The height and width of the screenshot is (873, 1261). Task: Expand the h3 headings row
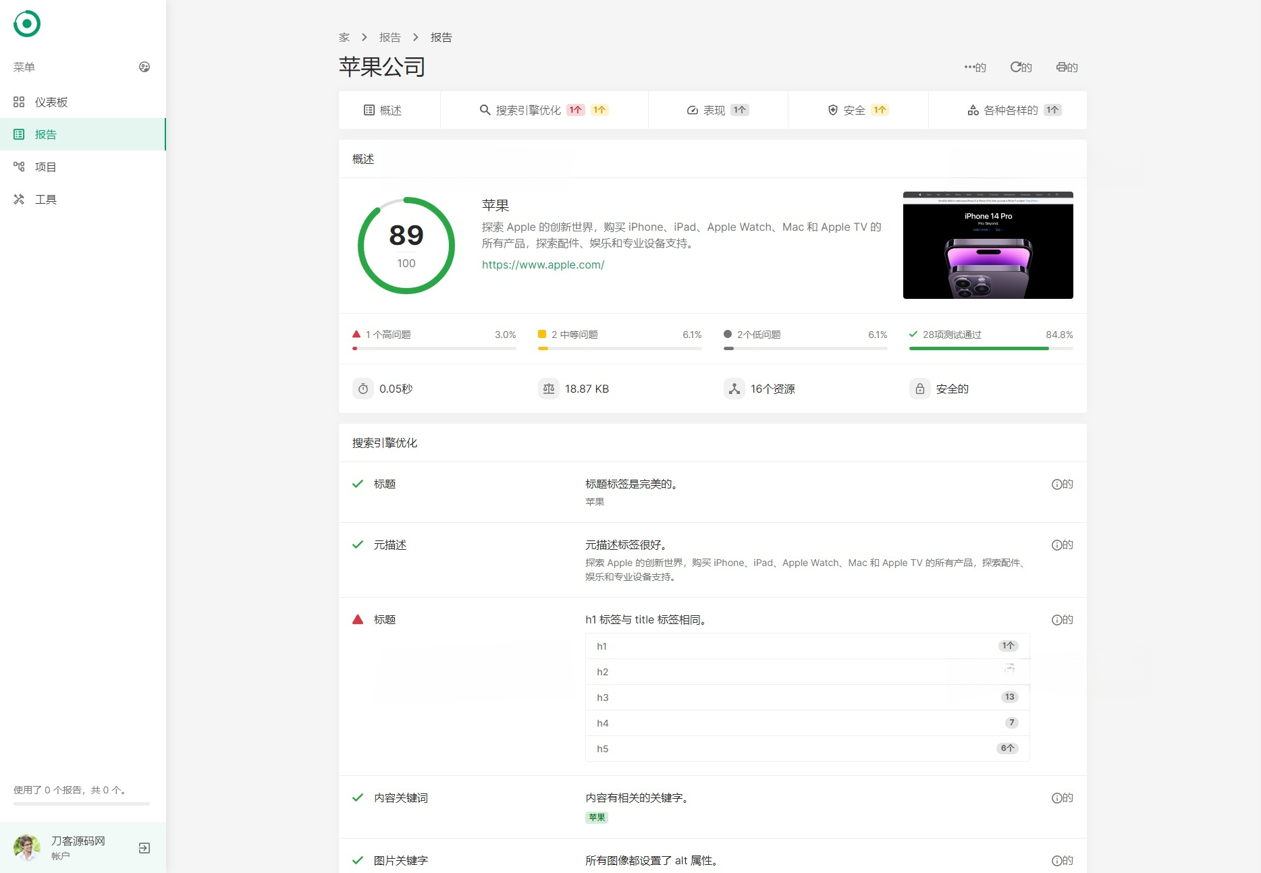[806, 697]
